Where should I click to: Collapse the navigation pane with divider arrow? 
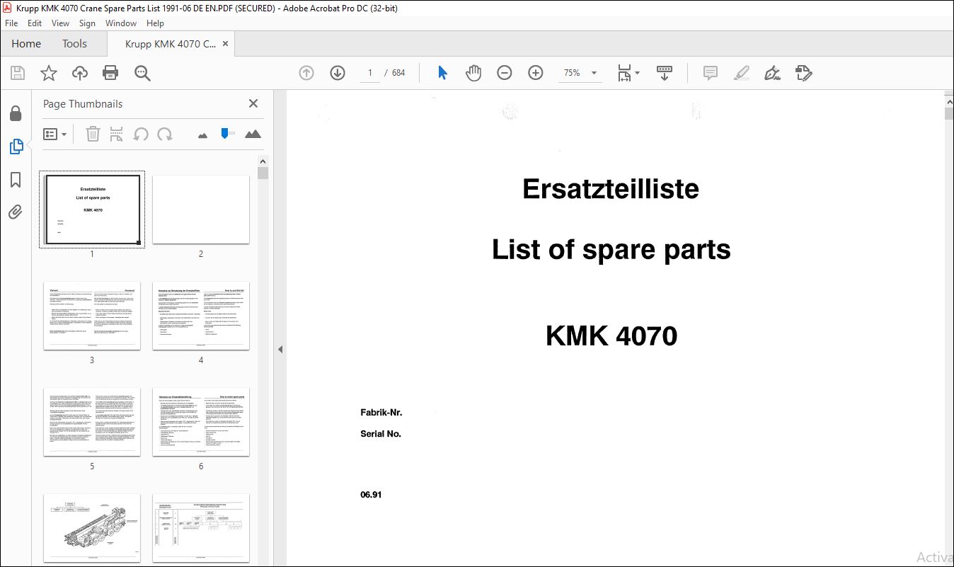tap(280, 349)
